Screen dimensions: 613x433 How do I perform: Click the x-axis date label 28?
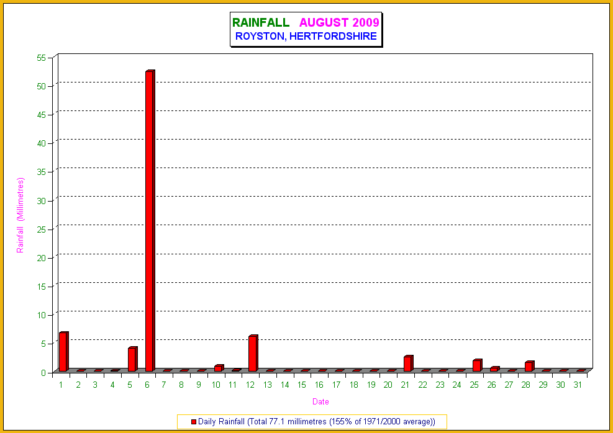[x=526, y=385]
